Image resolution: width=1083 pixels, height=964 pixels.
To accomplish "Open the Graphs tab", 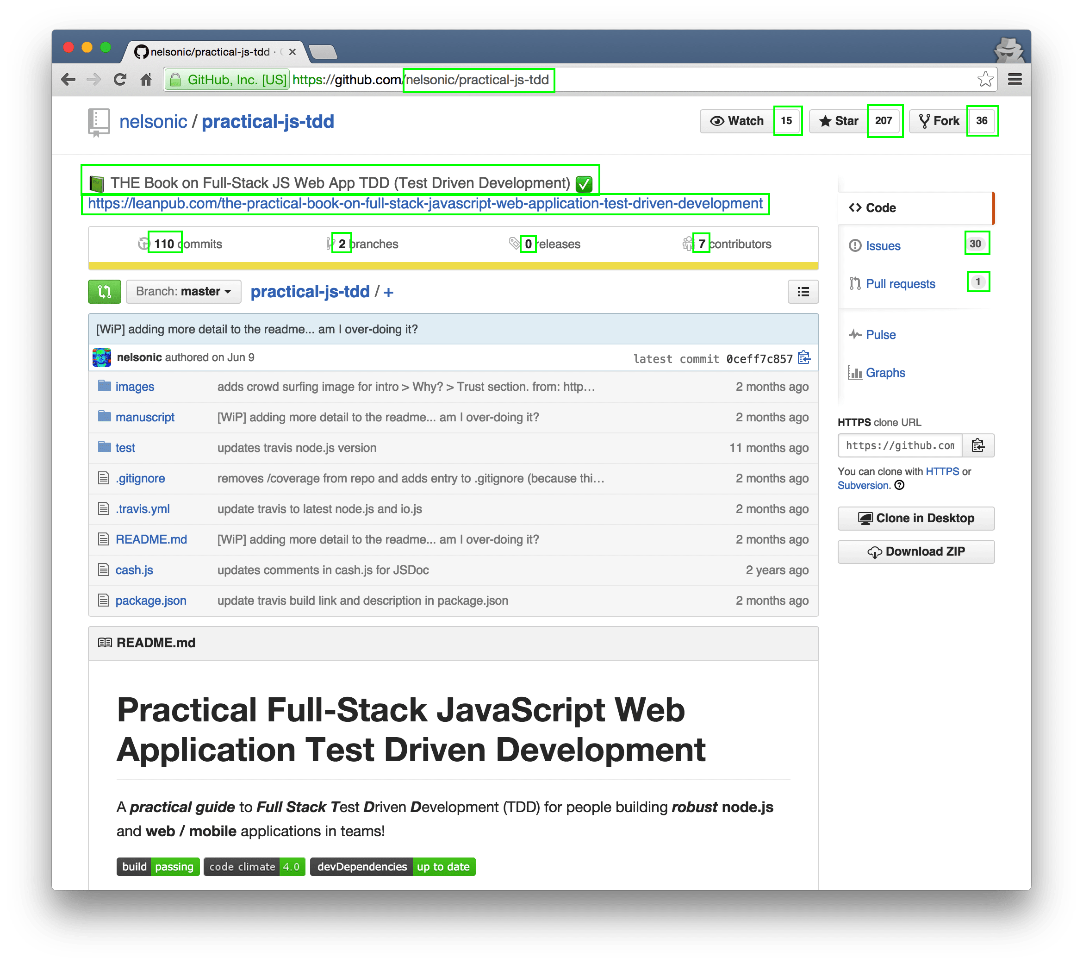I will 885,373.
